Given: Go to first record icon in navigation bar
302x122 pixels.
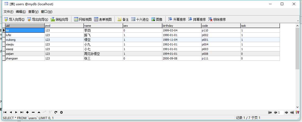Looking at the screenshot, I should click(5, 112).
